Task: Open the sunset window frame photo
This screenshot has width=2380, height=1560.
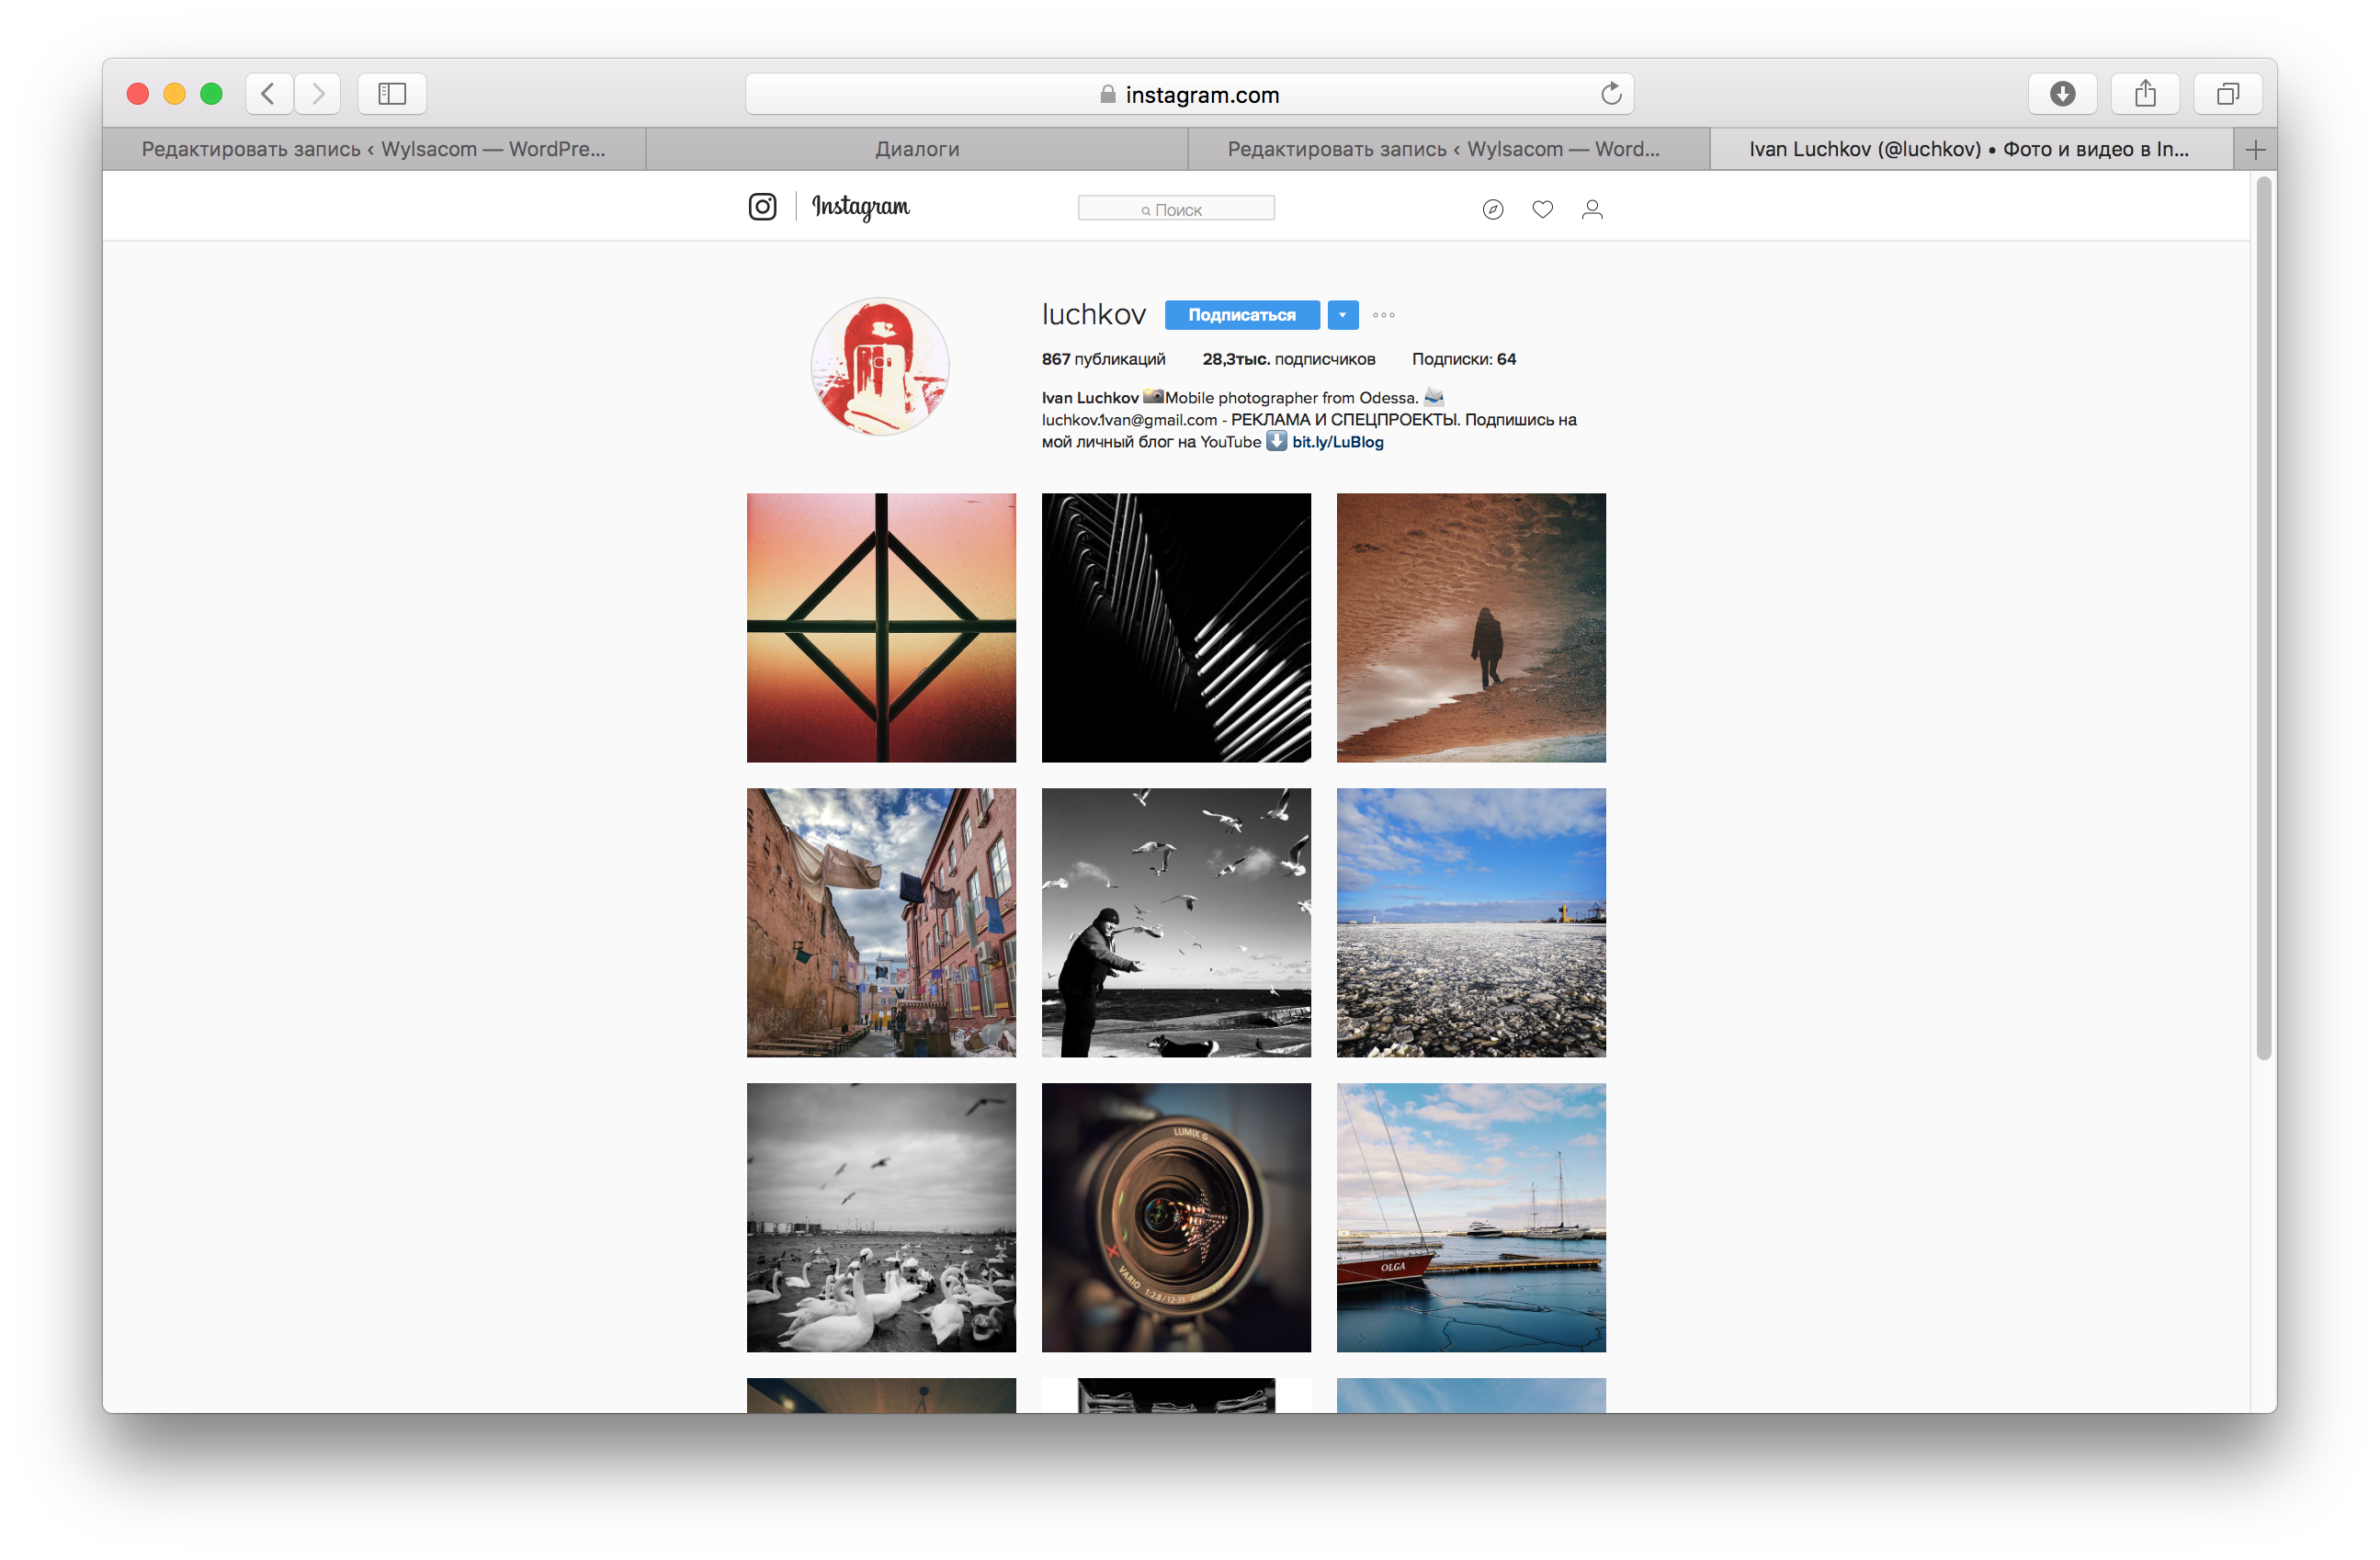Action: (881, 628)
